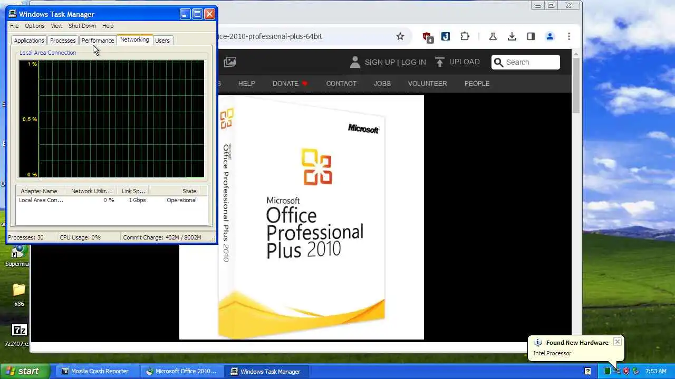Open the uBlock Origin extension icon
The height and width of the screenshot is (379, 675).
tap(428, 37)
